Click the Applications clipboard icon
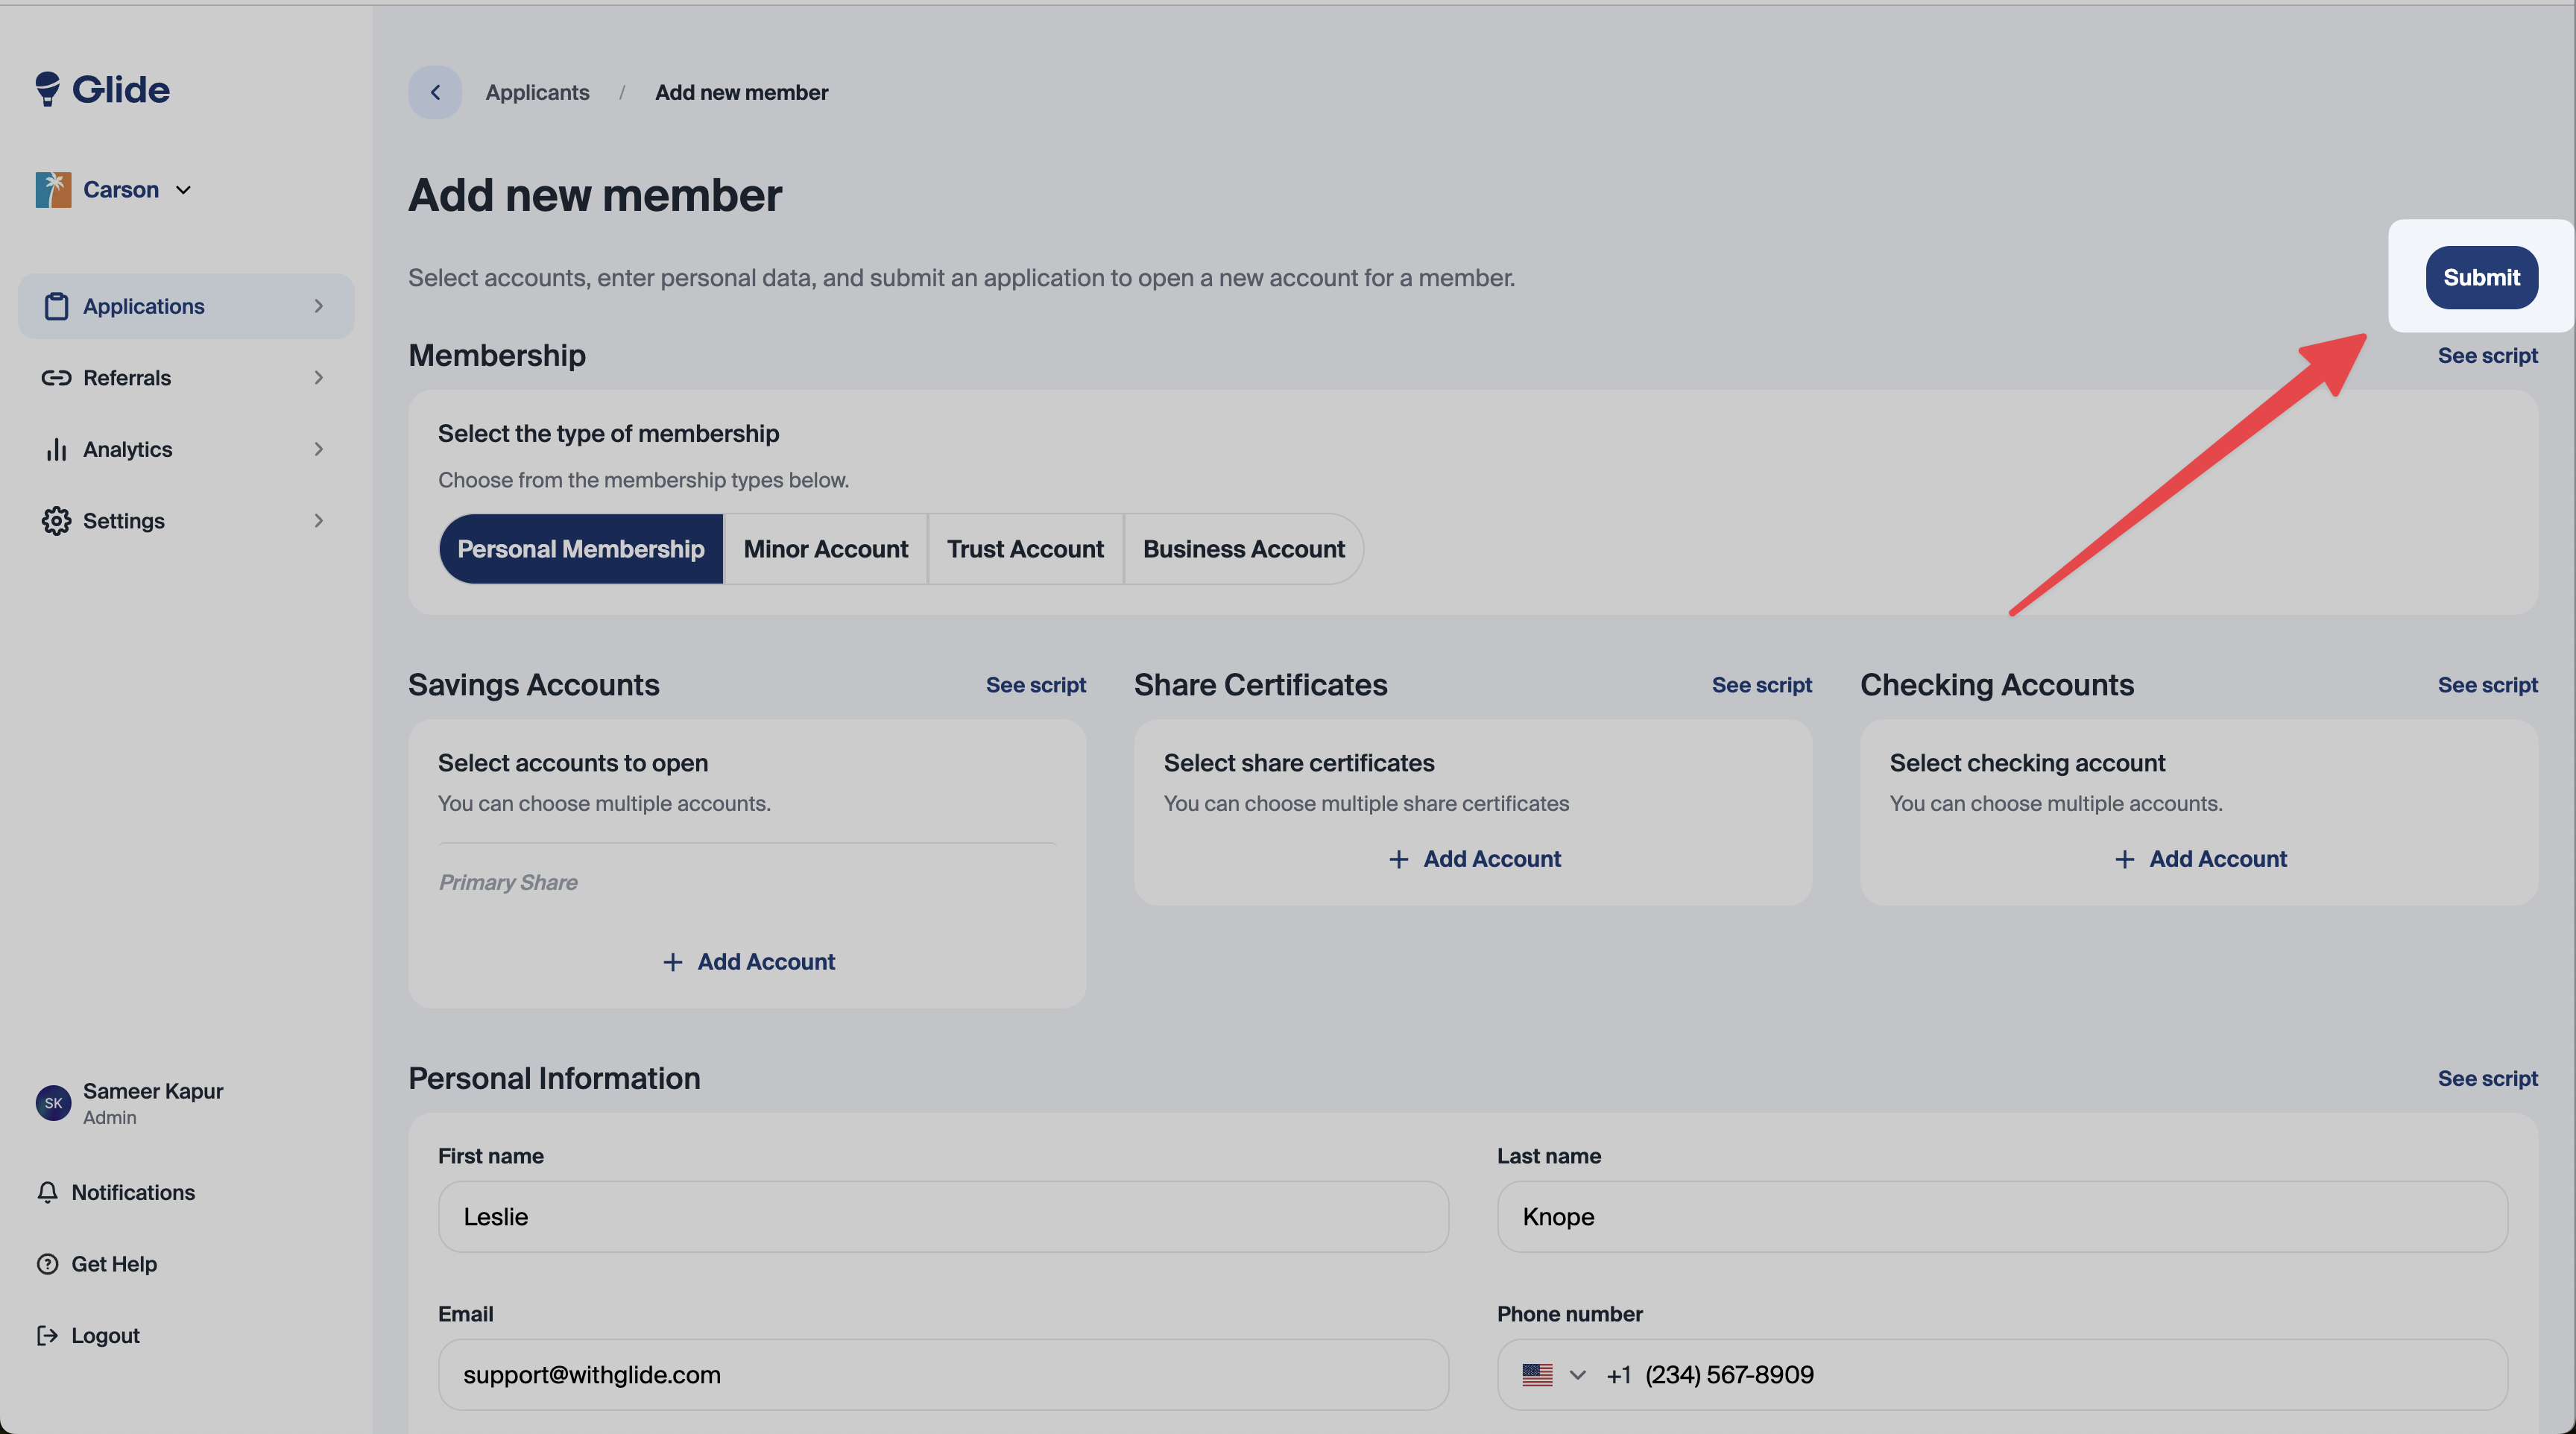 56,306
